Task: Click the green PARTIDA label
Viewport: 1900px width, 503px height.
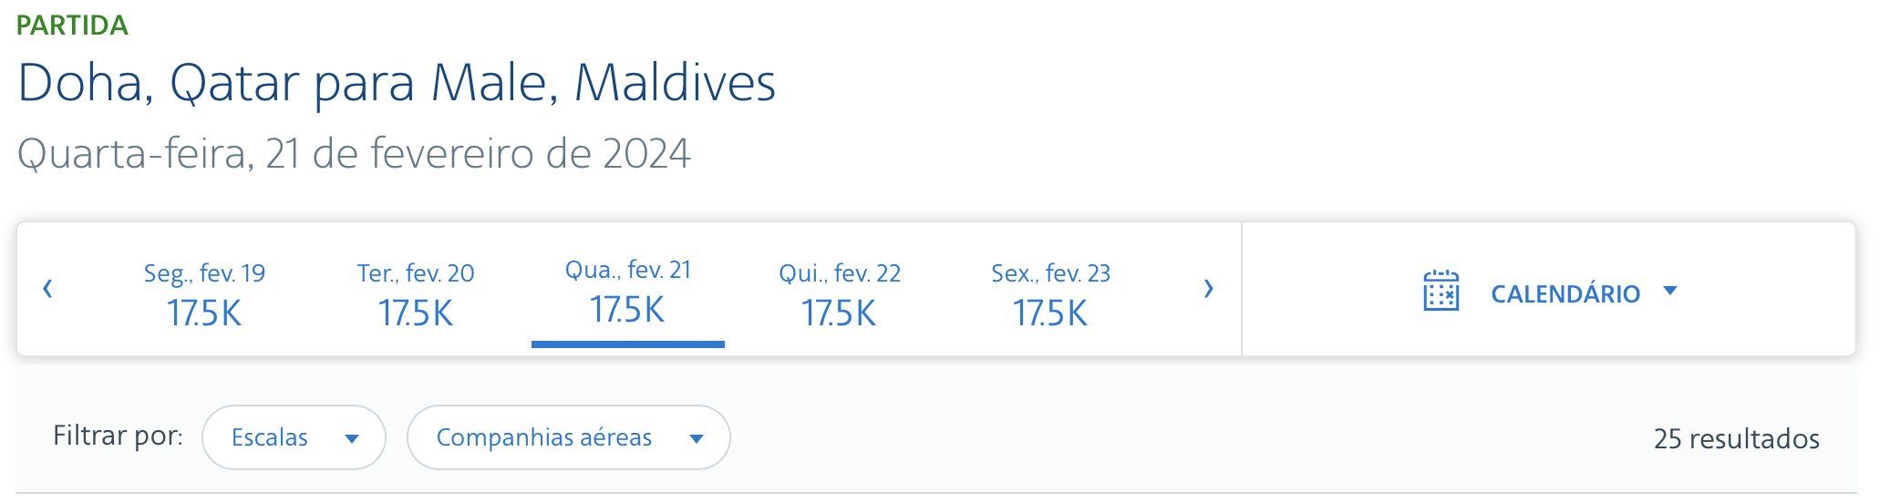Action: (72, 26)
